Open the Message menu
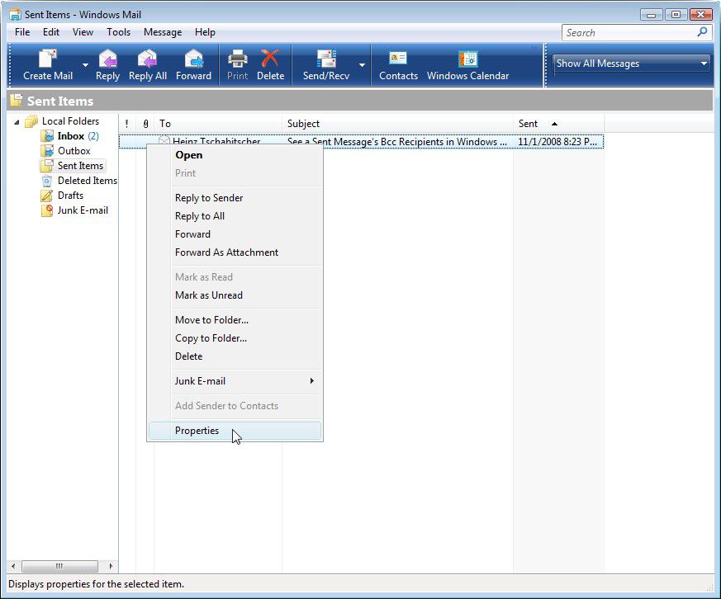The width and height of the screenshot is (721, 599). [163, 32]
